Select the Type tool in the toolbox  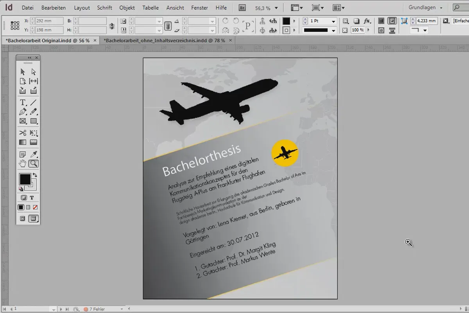23,103
